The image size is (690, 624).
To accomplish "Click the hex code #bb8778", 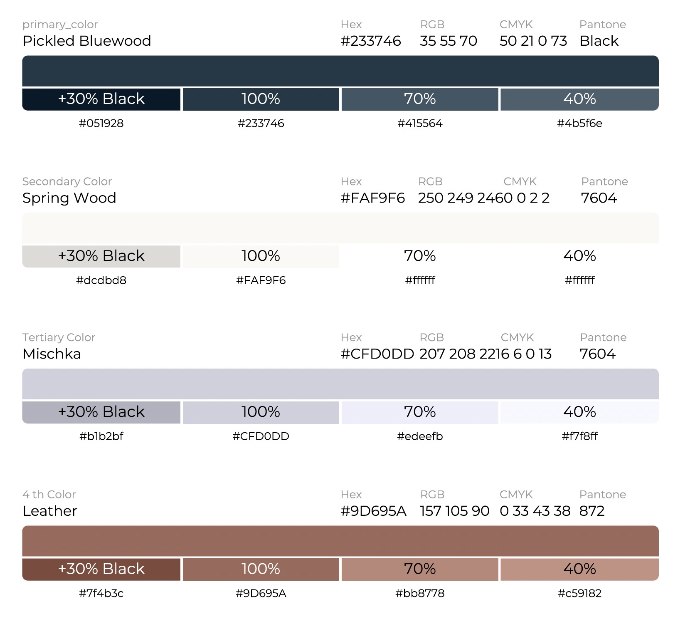I will coord(420,593).
